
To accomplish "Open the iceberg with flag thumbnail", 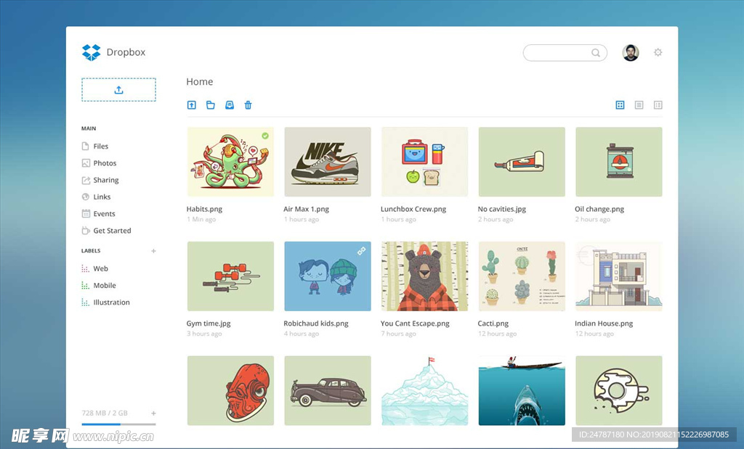I will tap(424, 391).
